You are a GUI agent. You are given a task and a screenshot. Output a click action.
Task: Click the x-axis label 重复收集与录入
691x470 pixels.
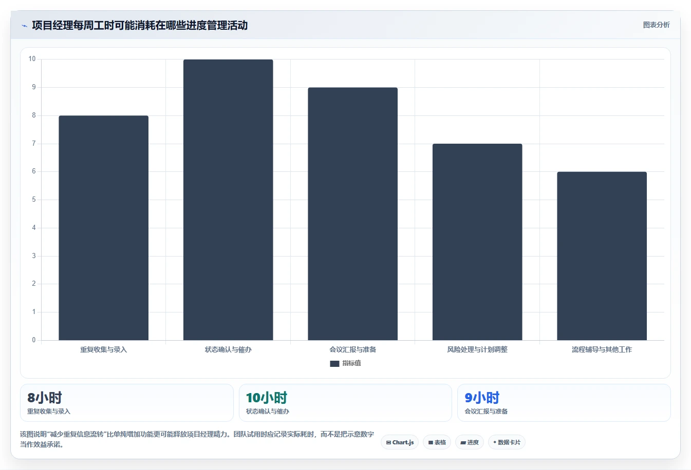click(x=103, y=349)
